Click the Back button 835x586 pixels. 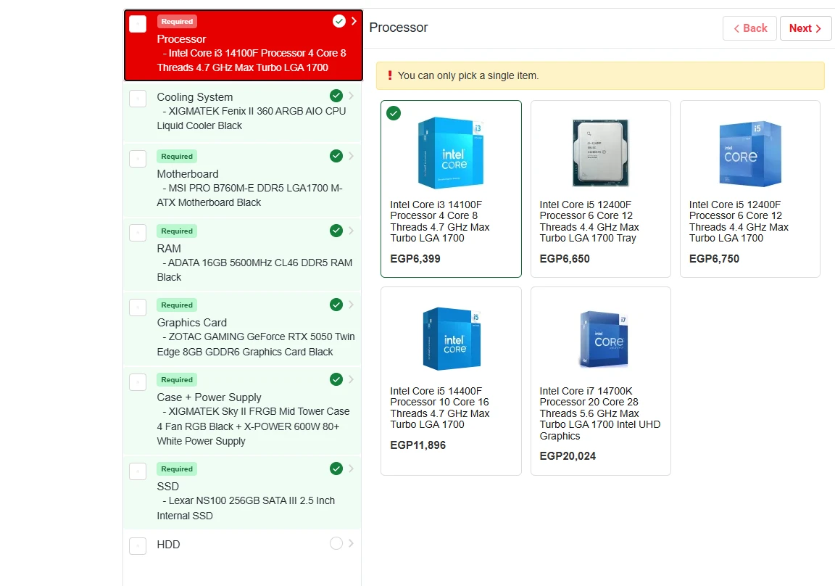pyautogui.click(x=749, y=28)
